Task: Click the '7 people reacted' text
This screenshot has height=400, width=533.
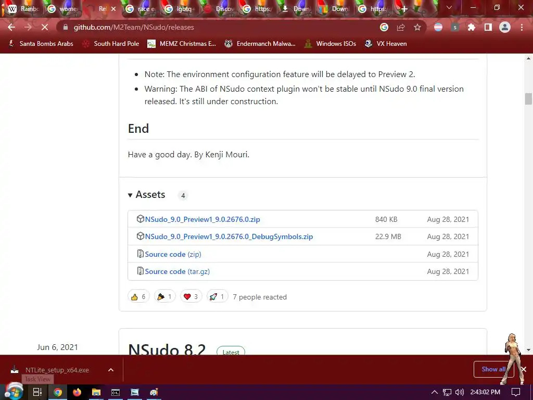Action: 260,297
